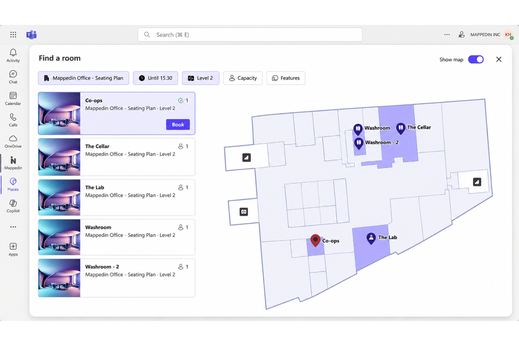
Task: Click the Microsoft Teams logo
Action: click(x=31, y=35)
